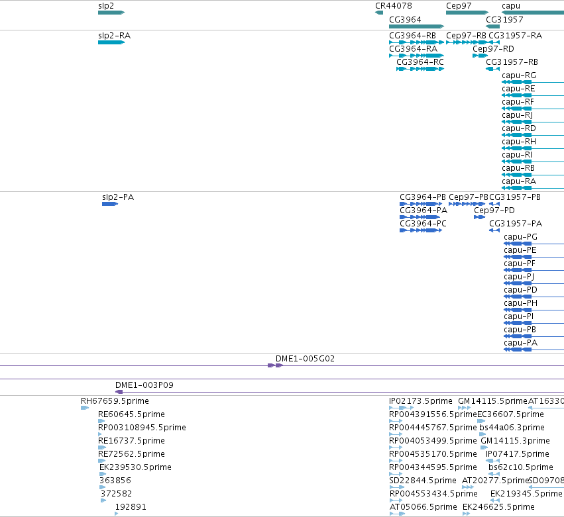This screenshot has height=517, width=564.
Task: Open EST label RP004535170.5prime
Action: coord(433,455)
